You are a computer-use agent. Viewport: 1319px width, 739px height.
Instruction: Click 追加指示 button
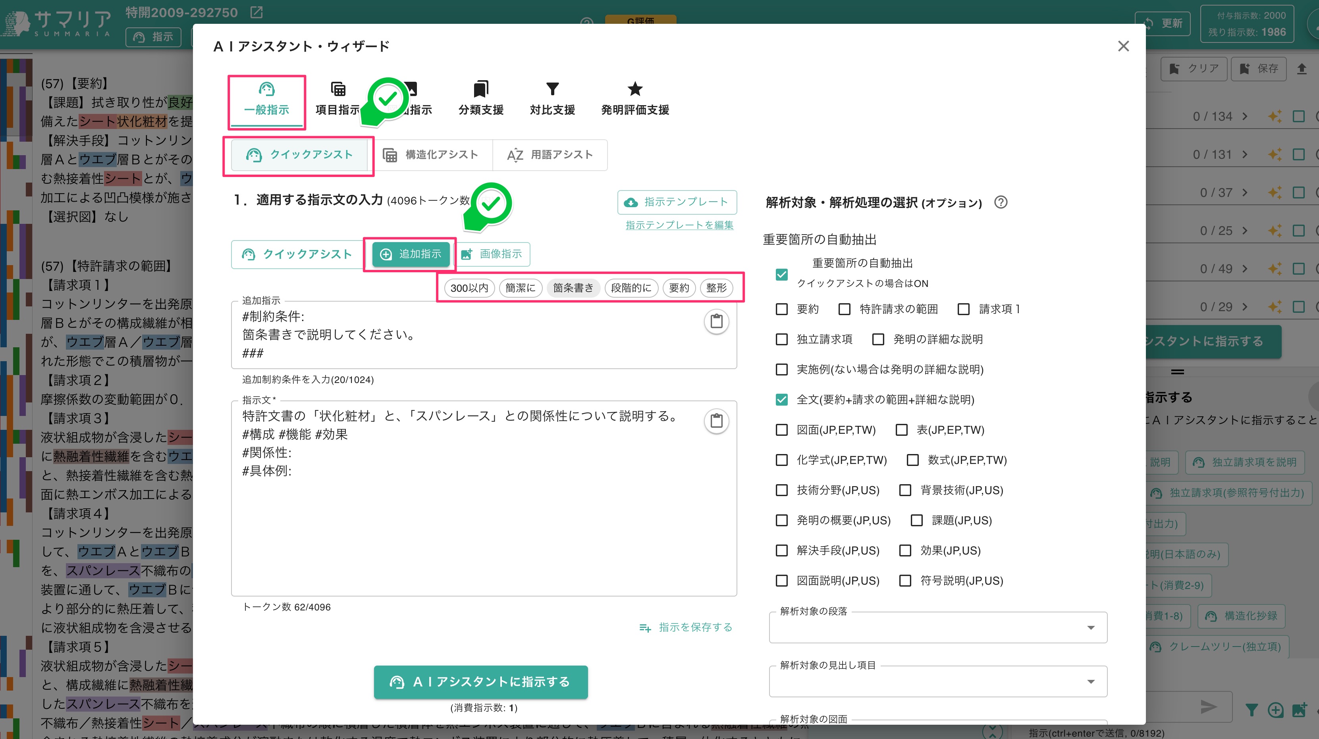point(411,254)
